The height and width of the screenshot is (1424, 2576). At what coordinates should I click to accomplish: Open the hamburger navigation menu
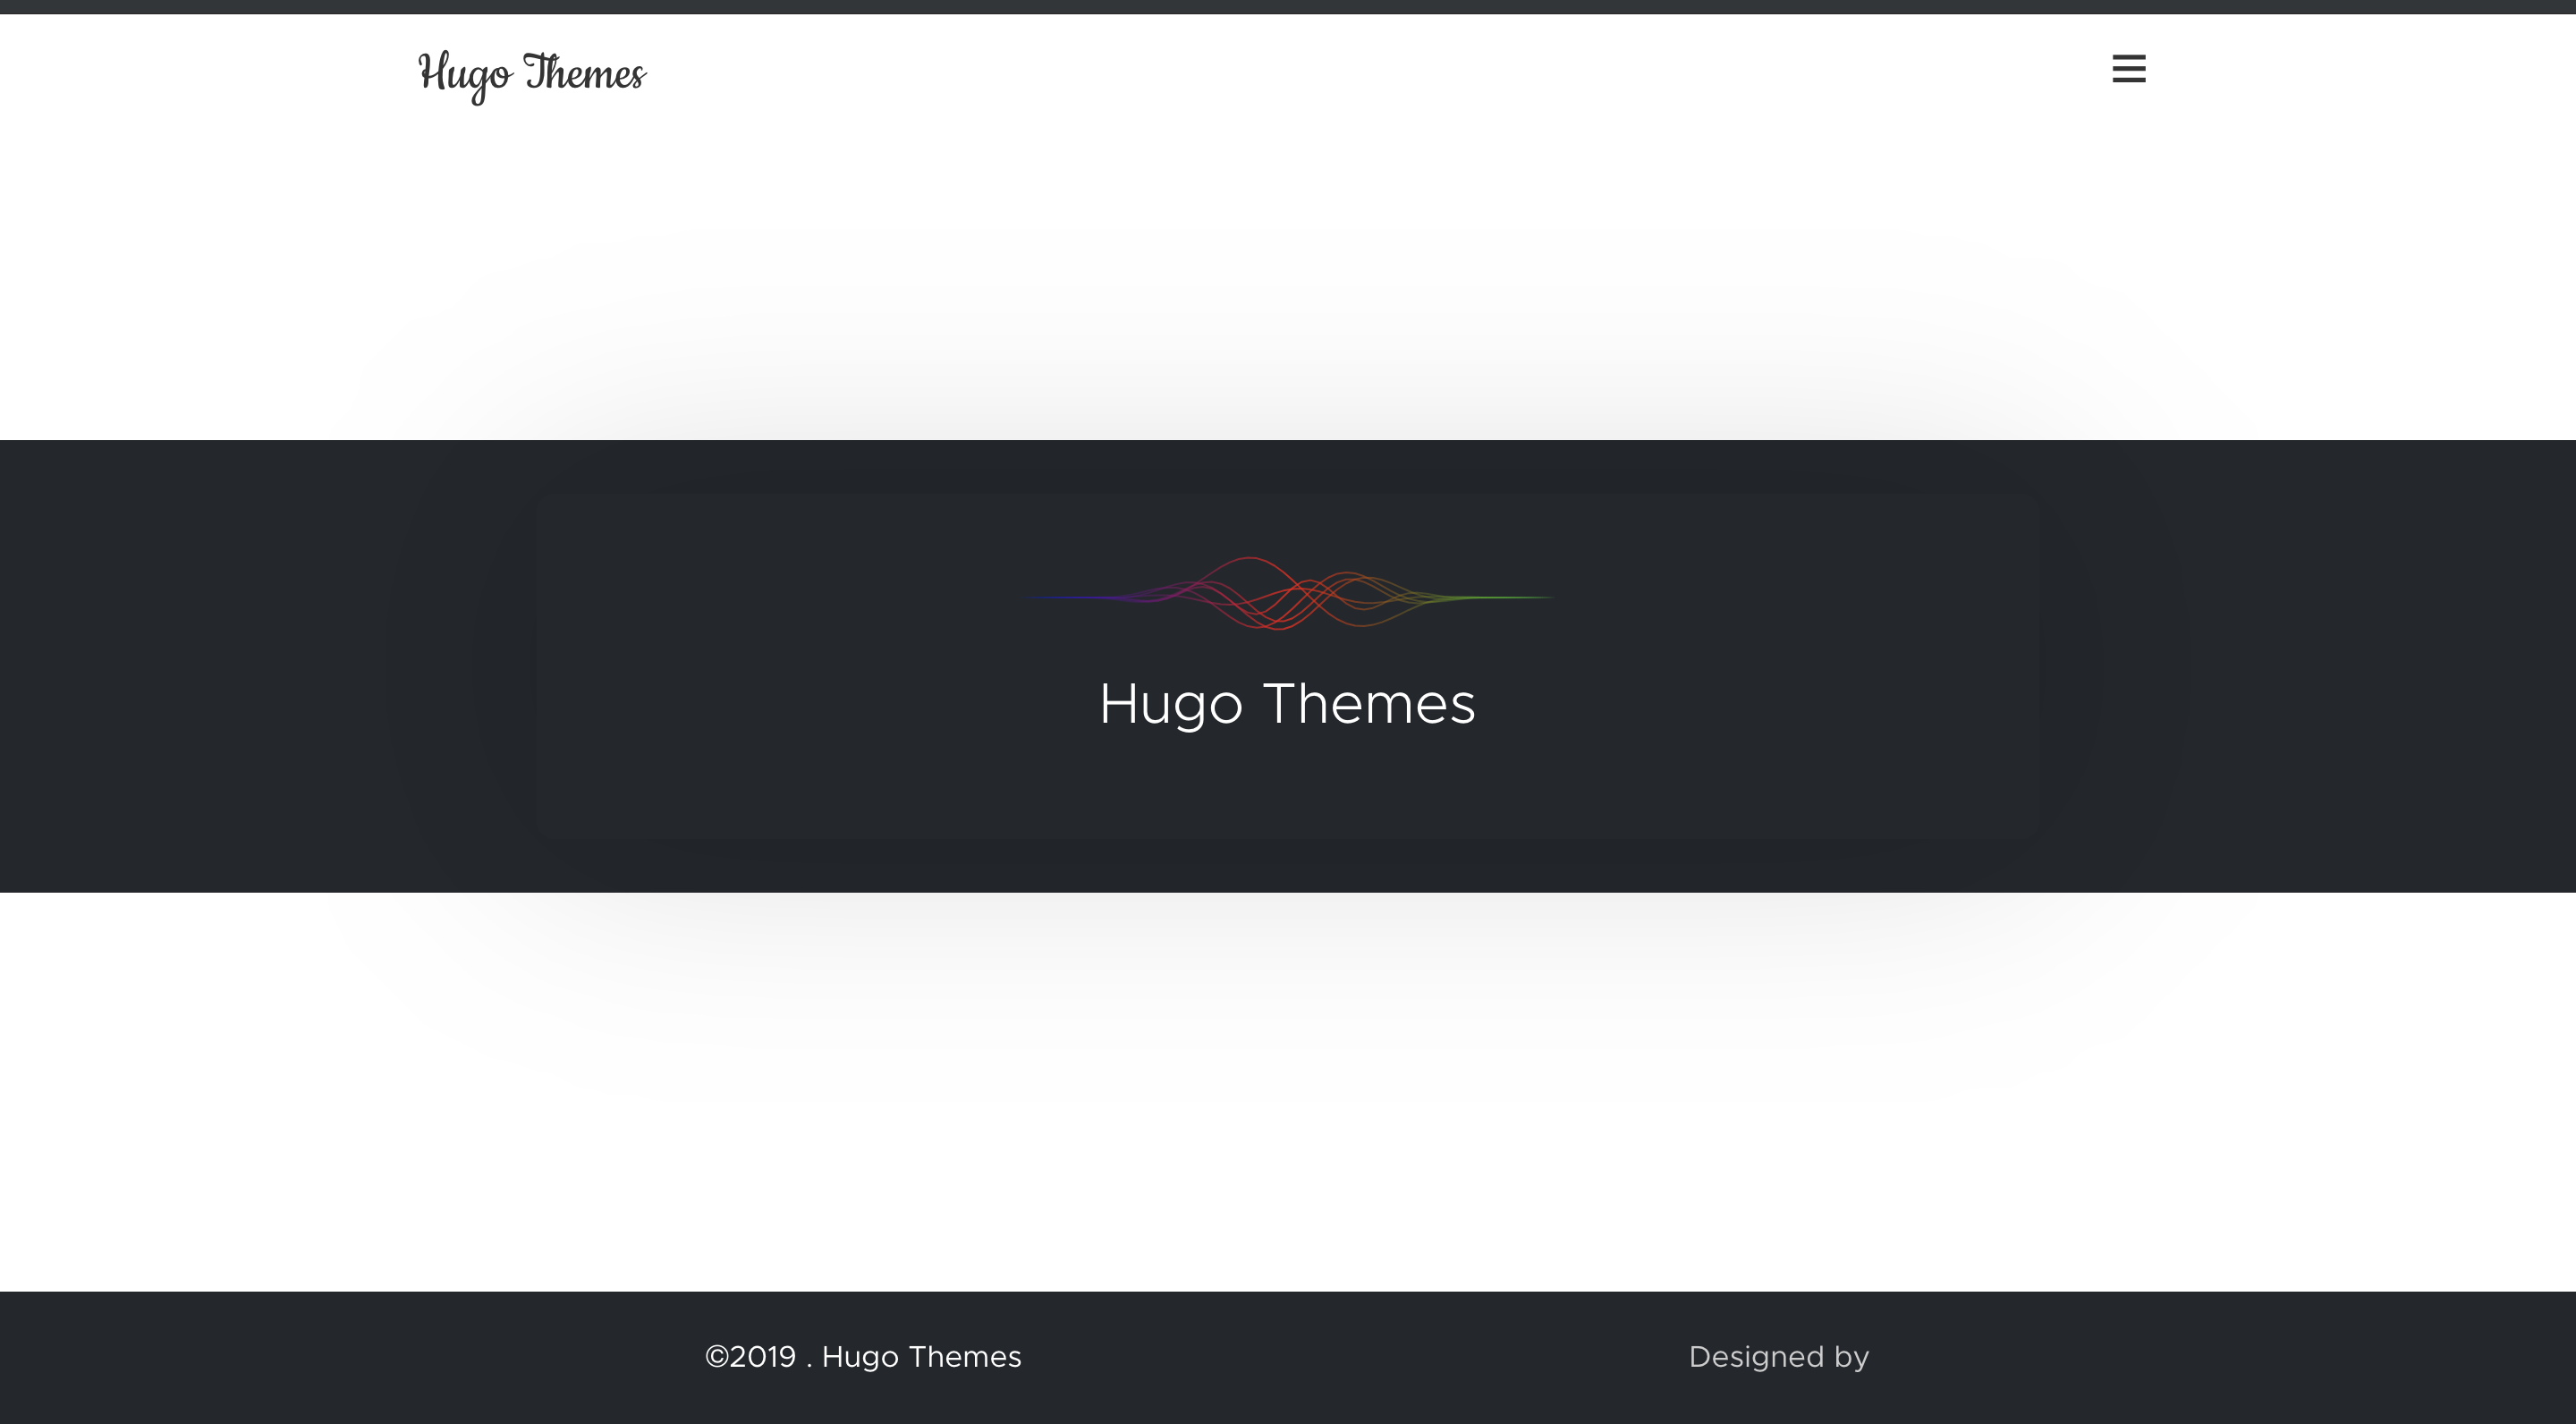tap(2128, 69)
